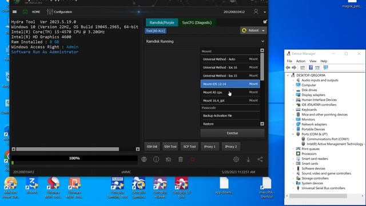Click the green Home icon
This screenshot has width=366, height=206.
coord(25,11)
